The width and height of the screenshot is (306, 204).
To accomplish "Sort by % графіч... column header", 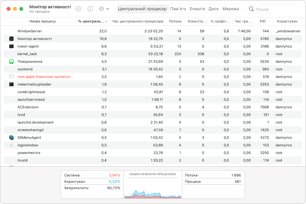I will pyautogui.click(x=220, y=21).
